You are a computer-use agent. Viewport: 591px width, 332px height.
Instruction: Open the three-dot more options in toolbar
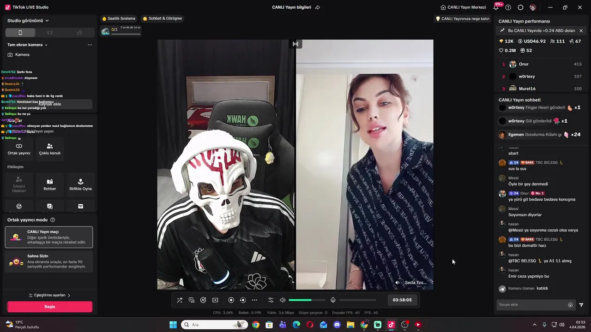[254, 300]
